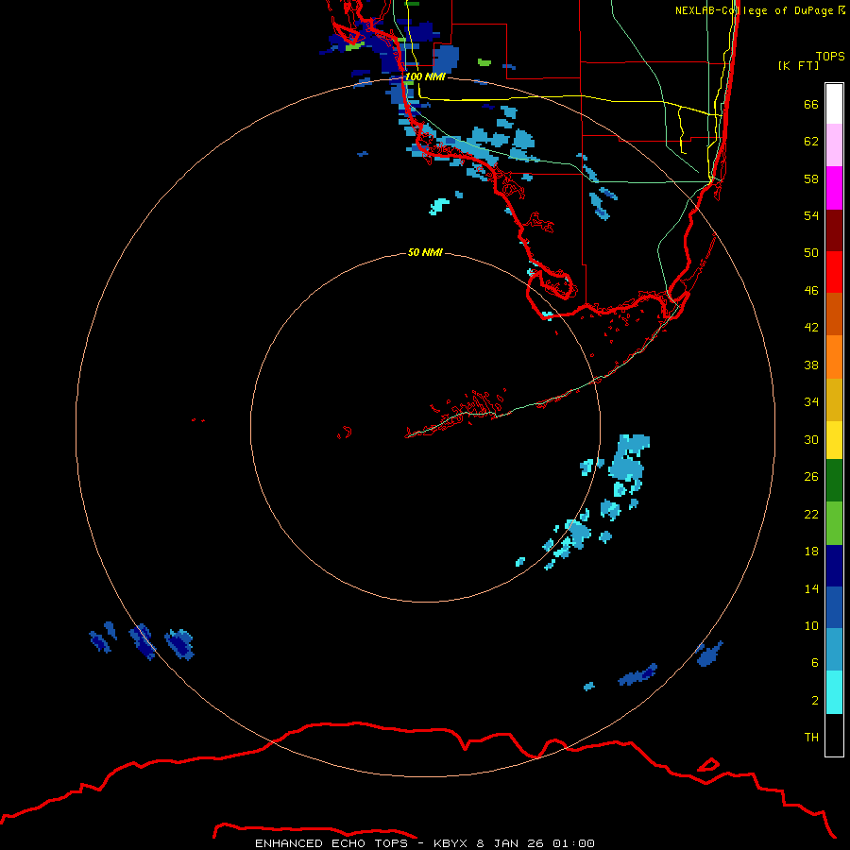Click the "TH" threshold label

tap(811, 737)
